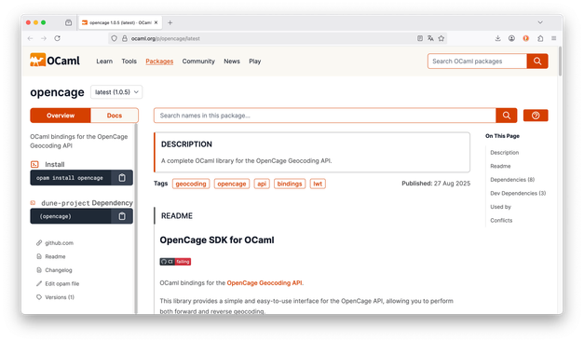The image size is (584, 342).
Task: Focus the Search OCaml packages field
Action: pyautogui.click(x=477, y=62)
